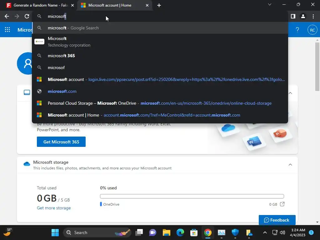Open the notification badge icon
Viewport: 320px width, 240px height.
[x=311, y=232]
